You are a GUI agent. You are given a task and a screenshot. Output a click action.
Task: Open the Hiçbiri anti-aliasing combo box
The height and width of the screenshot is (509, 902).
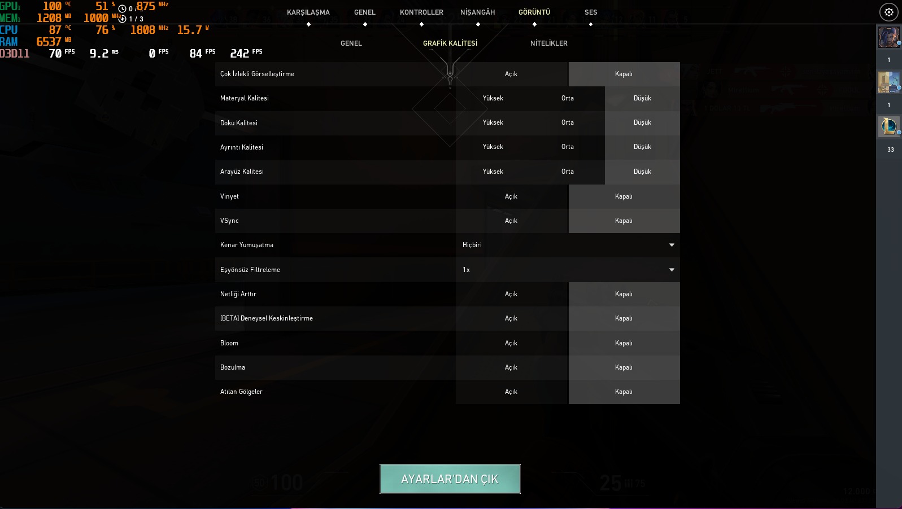click(568, 245)
